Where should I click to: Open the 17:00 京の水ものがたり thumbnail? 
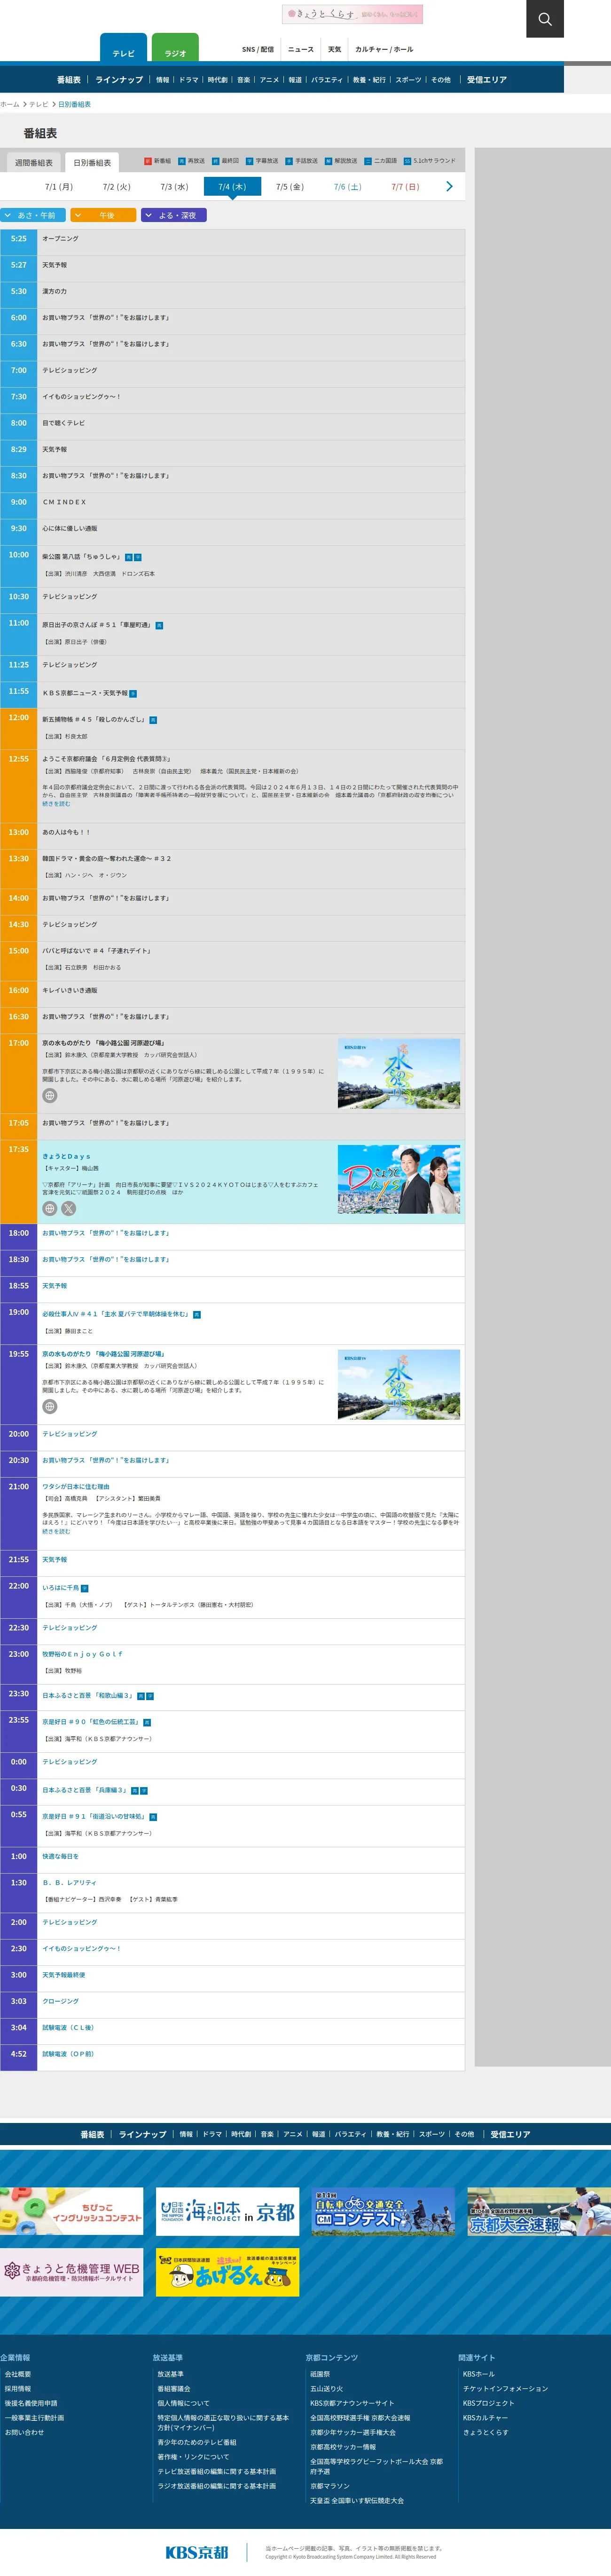coord(399,1074)
